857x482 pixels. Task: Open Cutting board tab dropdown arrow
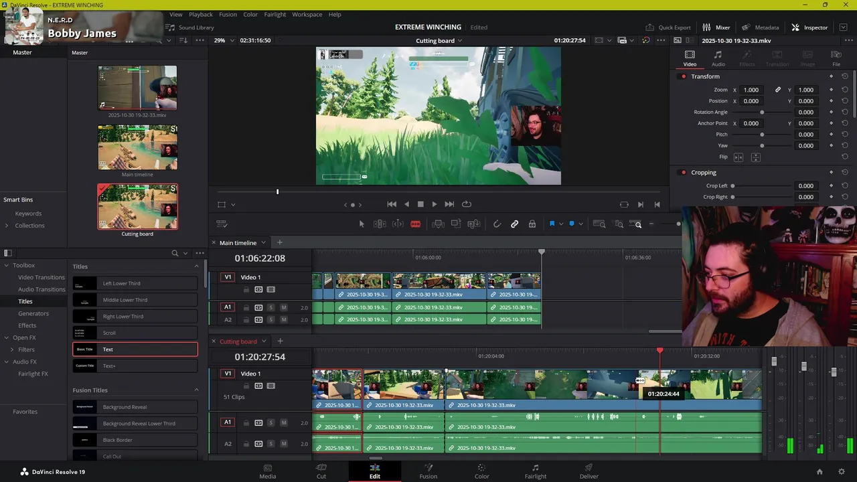263,341
